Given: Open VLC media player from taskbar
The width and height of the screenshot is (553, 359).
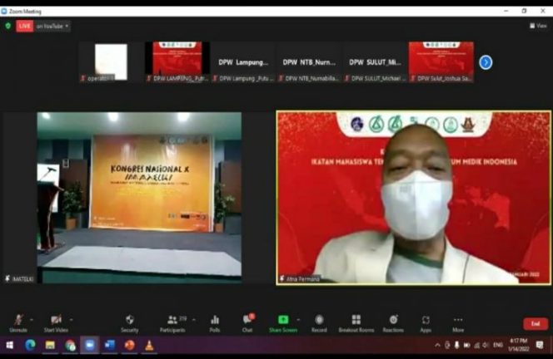Looking at the screenshot, I should pos(149,345).
